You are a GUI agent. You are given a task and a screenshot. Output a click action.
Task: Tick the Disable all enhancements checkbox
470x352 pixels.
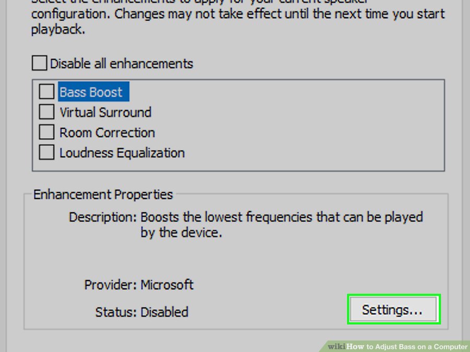click(39, 63)
